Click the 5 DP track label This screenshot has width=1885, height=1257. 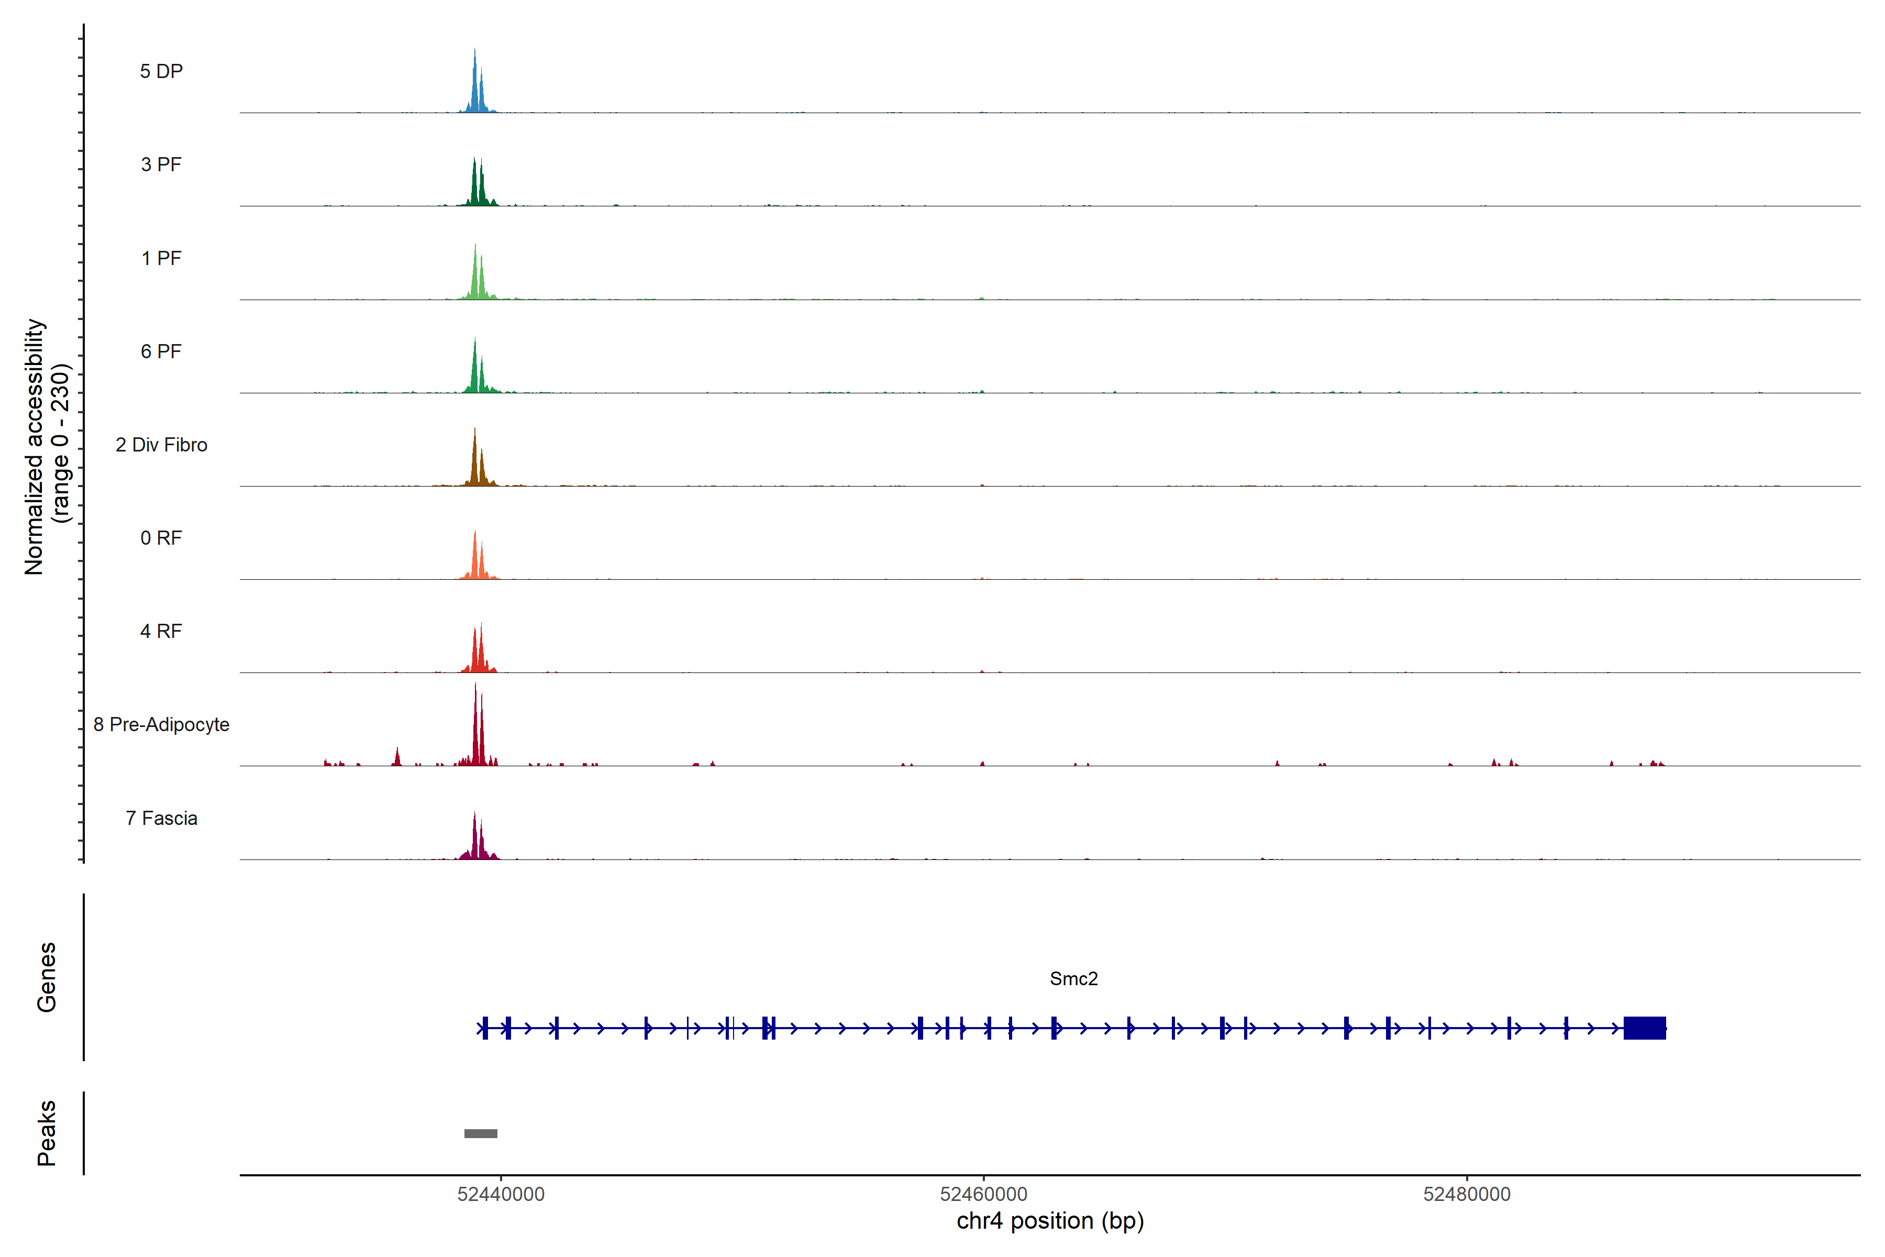pos(161,71)
